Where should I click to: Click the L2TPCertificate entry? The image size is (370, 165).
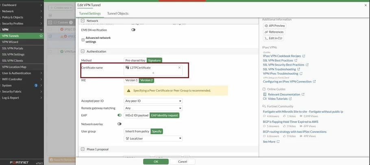[140, 68]
